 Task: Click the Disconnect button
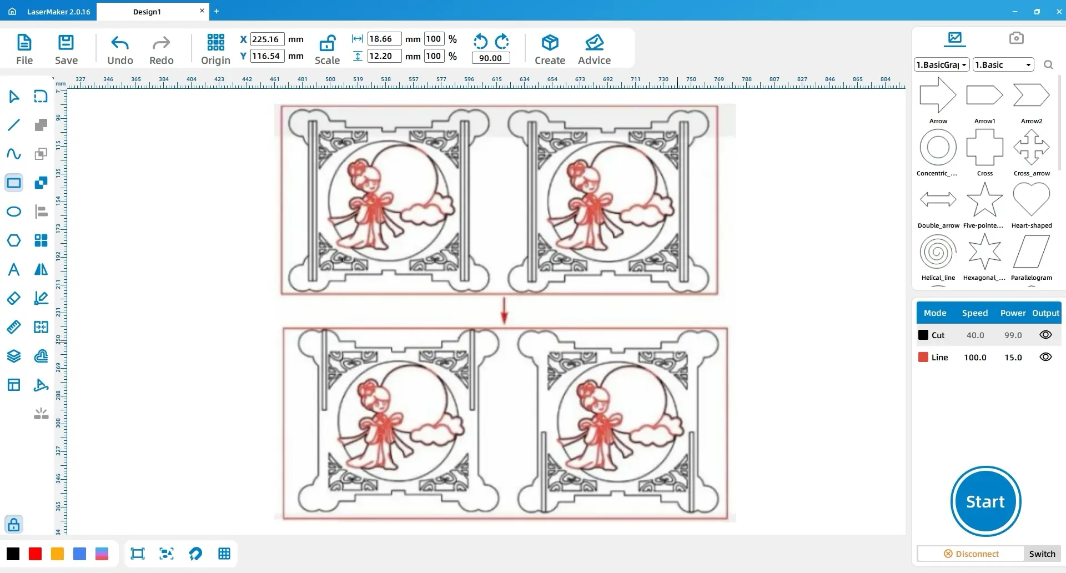[x=971, y=554]
